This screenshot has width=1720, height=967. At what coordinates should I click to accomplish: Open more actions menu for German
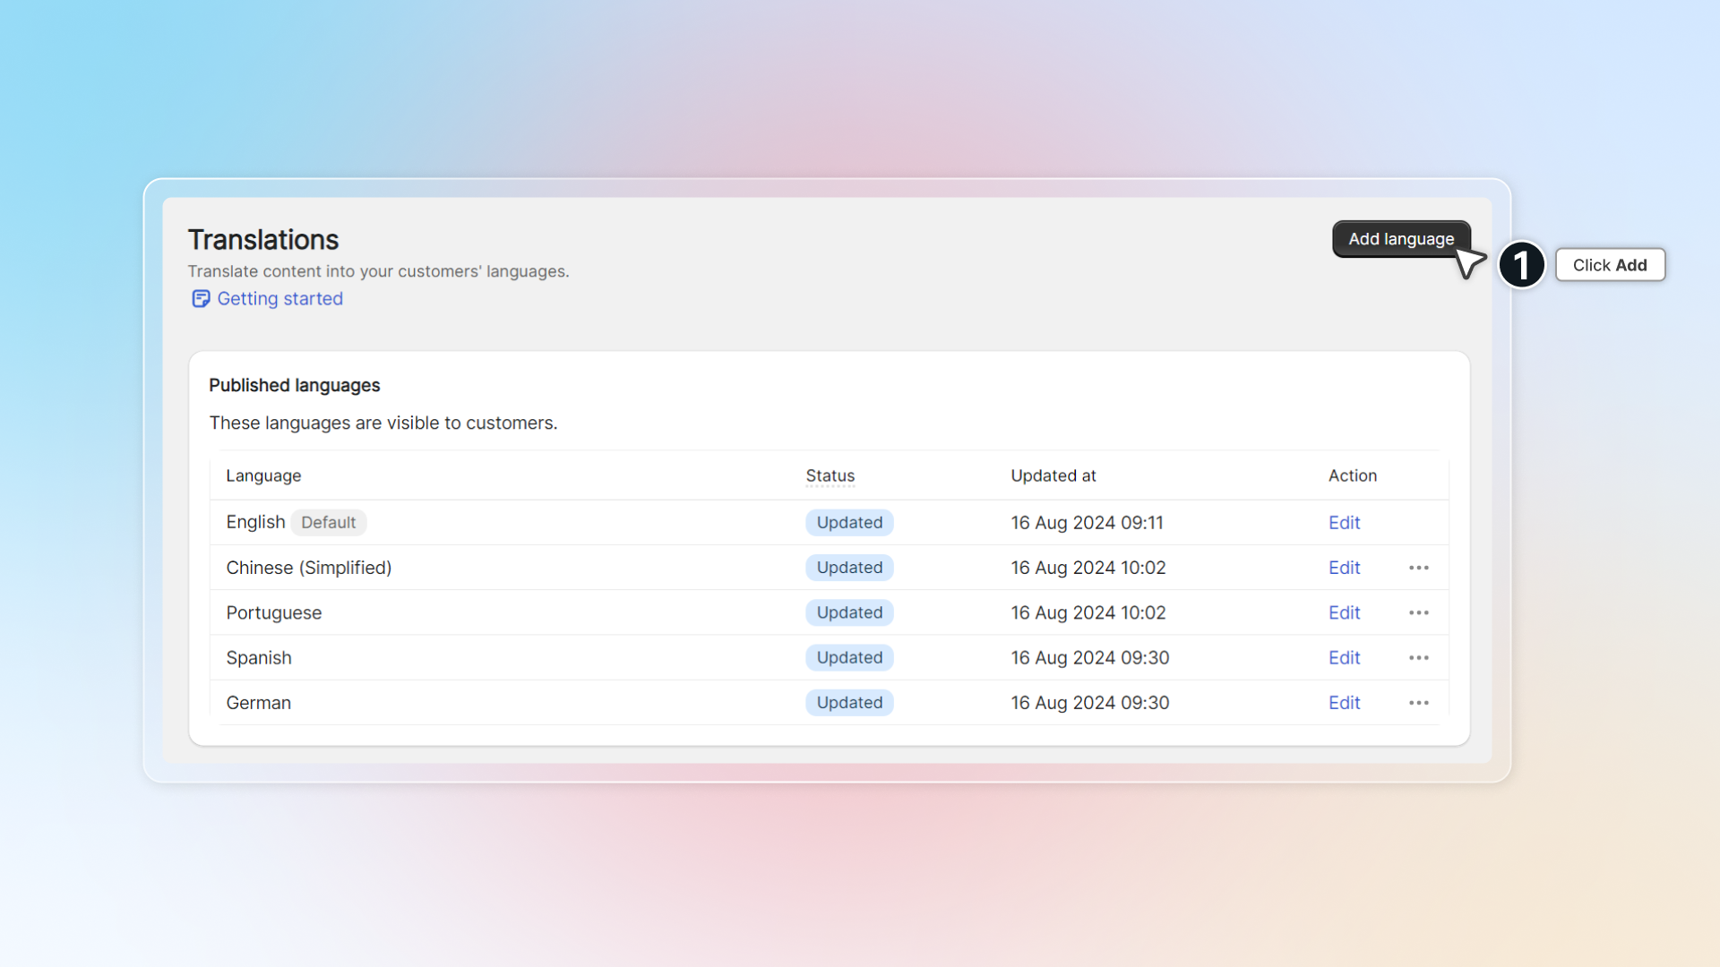[x=1418, y=703]
